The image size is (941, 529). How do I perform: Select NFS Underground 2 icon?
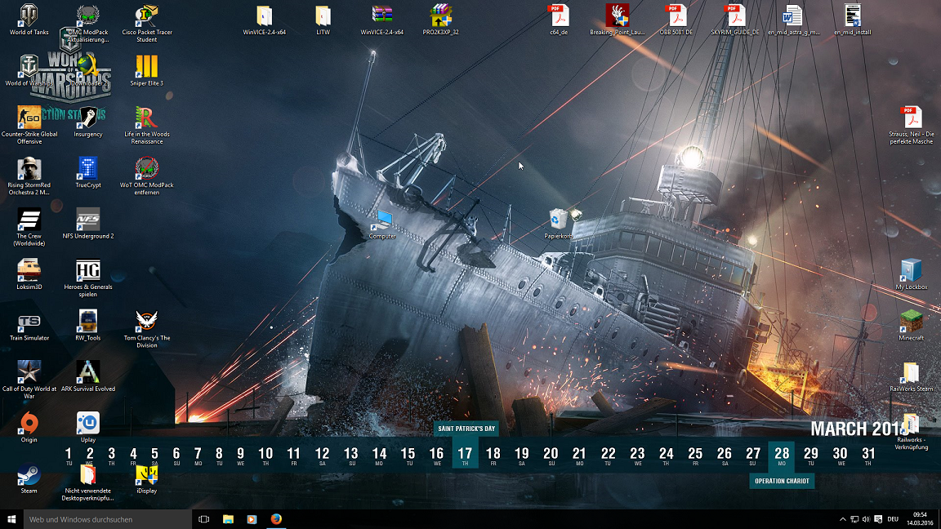click(x=87, y=223)
